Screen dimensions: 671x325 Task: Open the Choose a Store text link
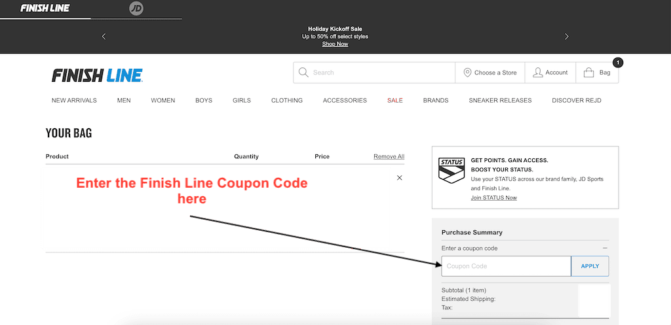pyautogui.click(x=495, y=73)
